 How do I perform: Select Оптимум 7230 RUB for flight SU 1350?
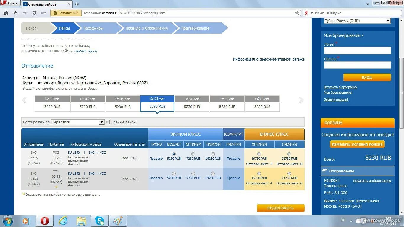click(x=193, y=154)
